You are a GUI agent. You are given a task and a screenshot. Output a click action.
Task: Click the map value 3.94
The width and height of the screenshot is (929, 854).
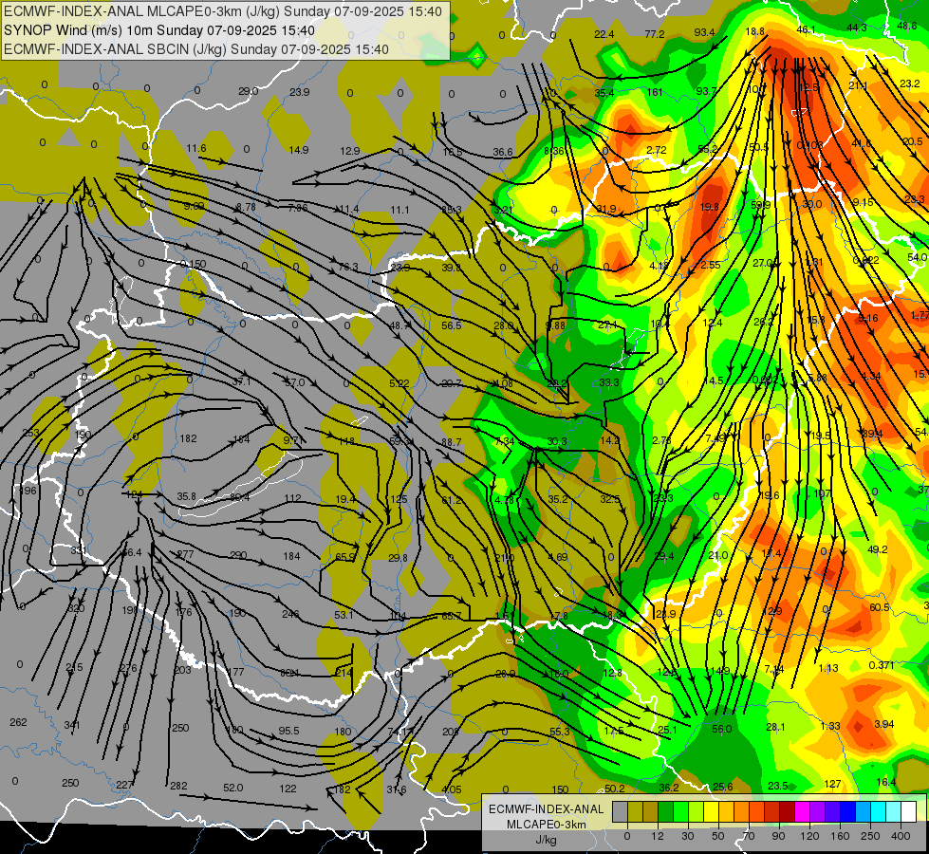[x=884, y=724]
